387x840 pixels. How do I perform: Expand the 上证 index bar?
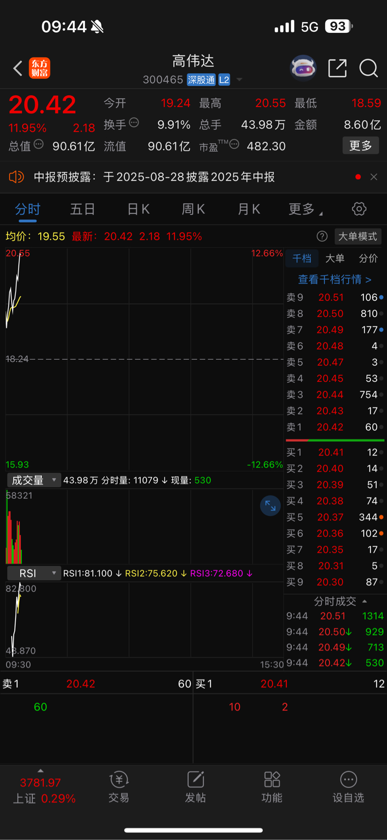click(x=40, y=771)
